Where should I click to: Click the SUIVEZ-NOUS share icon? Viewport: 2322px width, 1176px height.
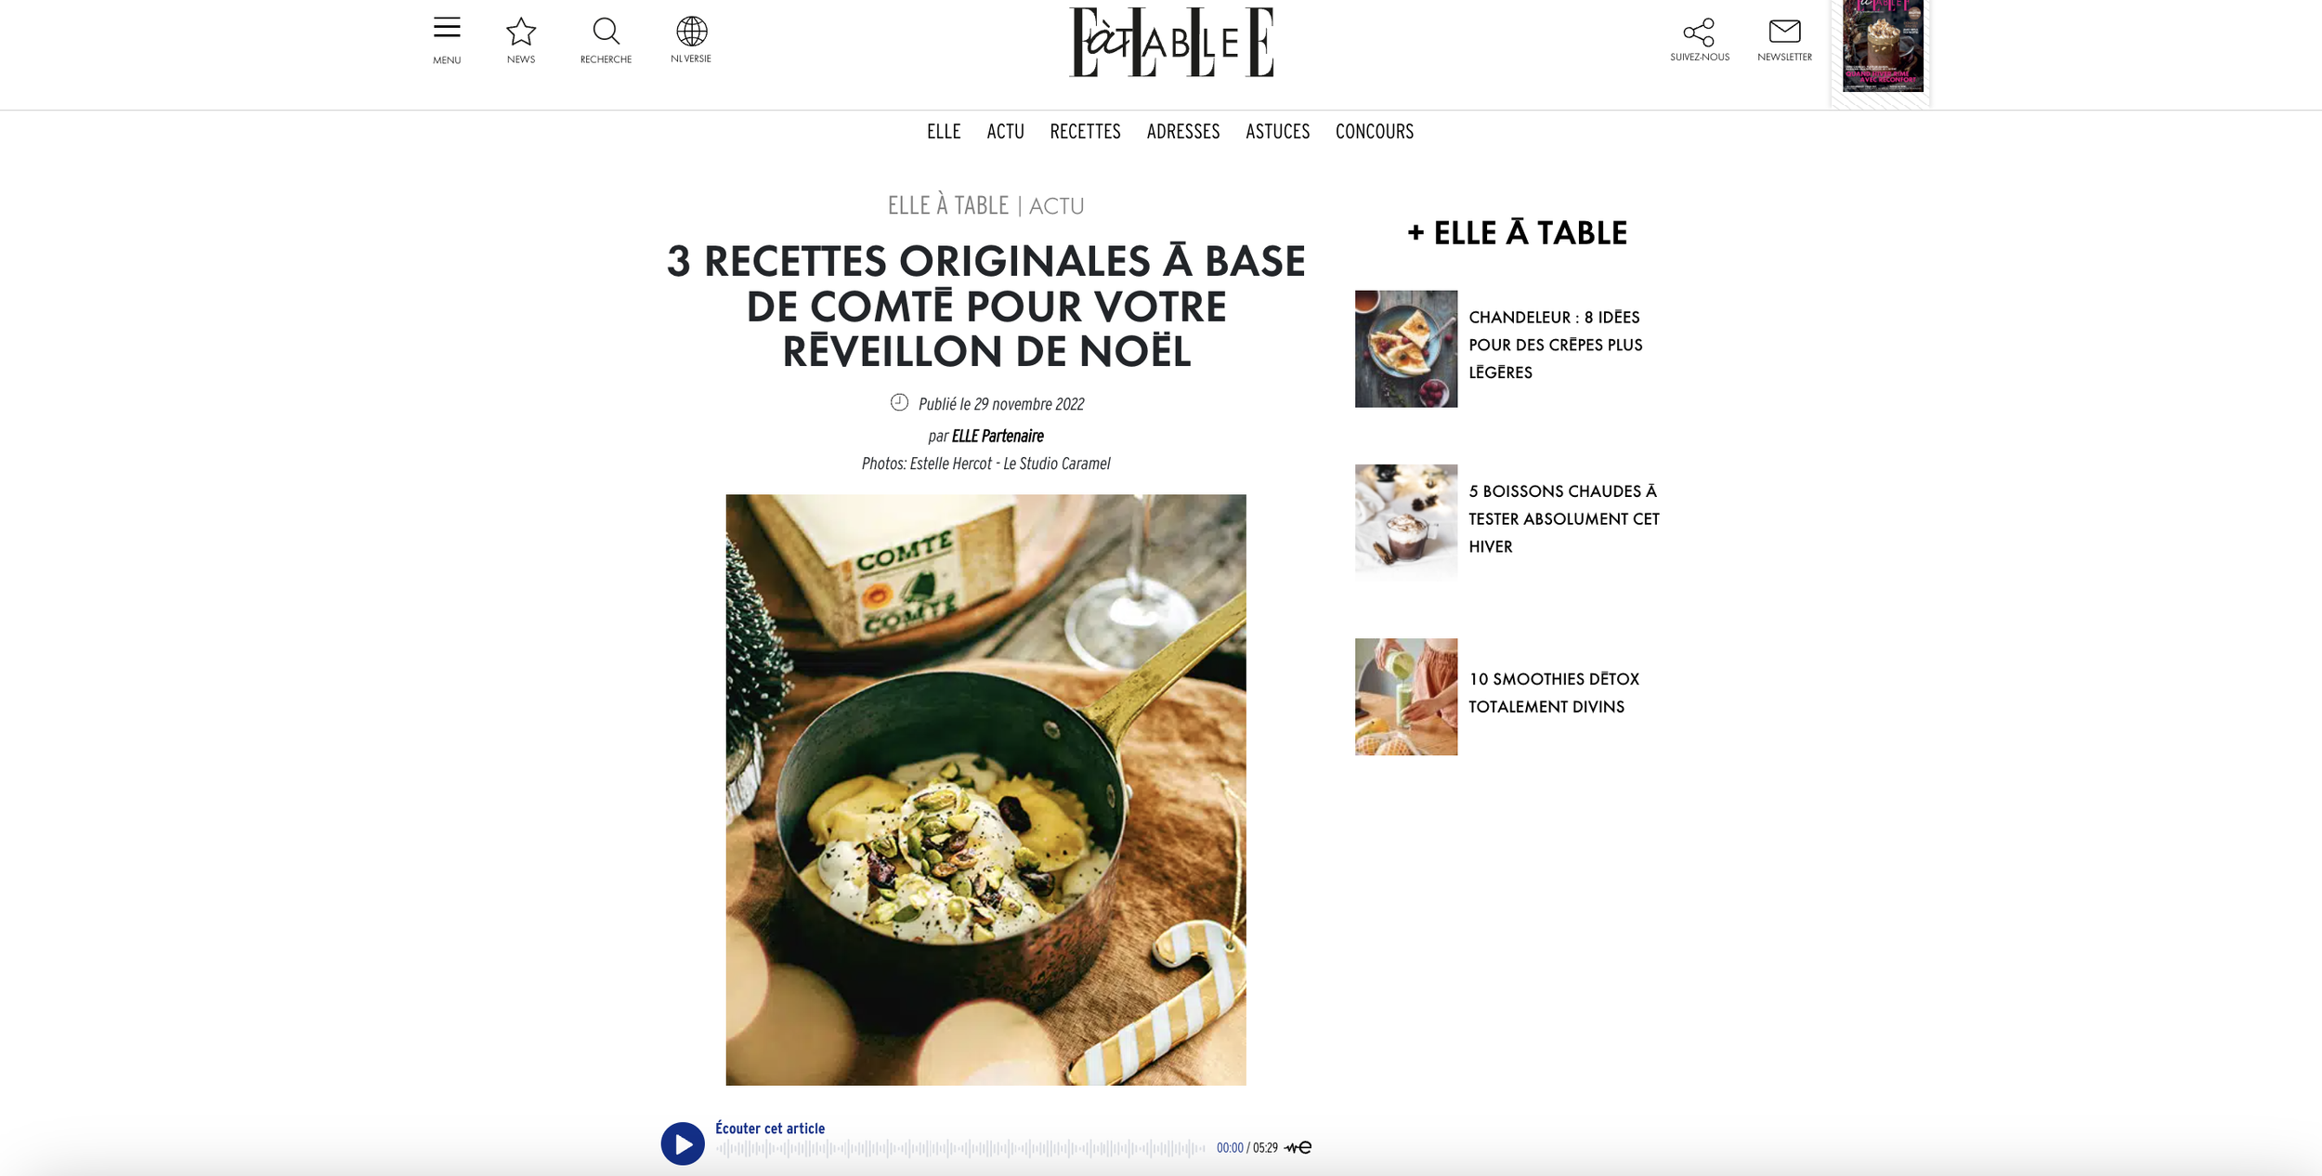tap(1699, 33)
